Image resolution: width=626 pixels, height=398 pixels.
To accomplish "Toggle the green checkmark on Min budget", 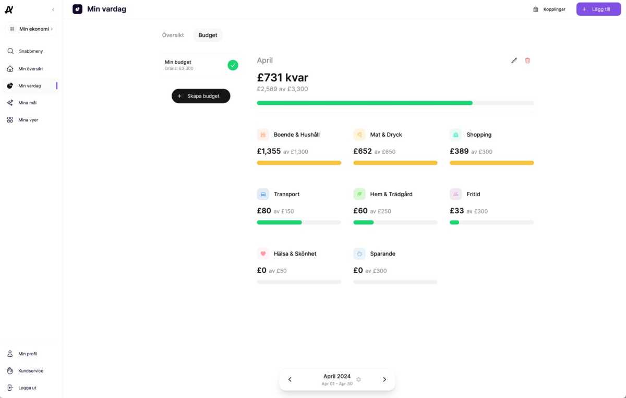I will (x=233, y=65).
